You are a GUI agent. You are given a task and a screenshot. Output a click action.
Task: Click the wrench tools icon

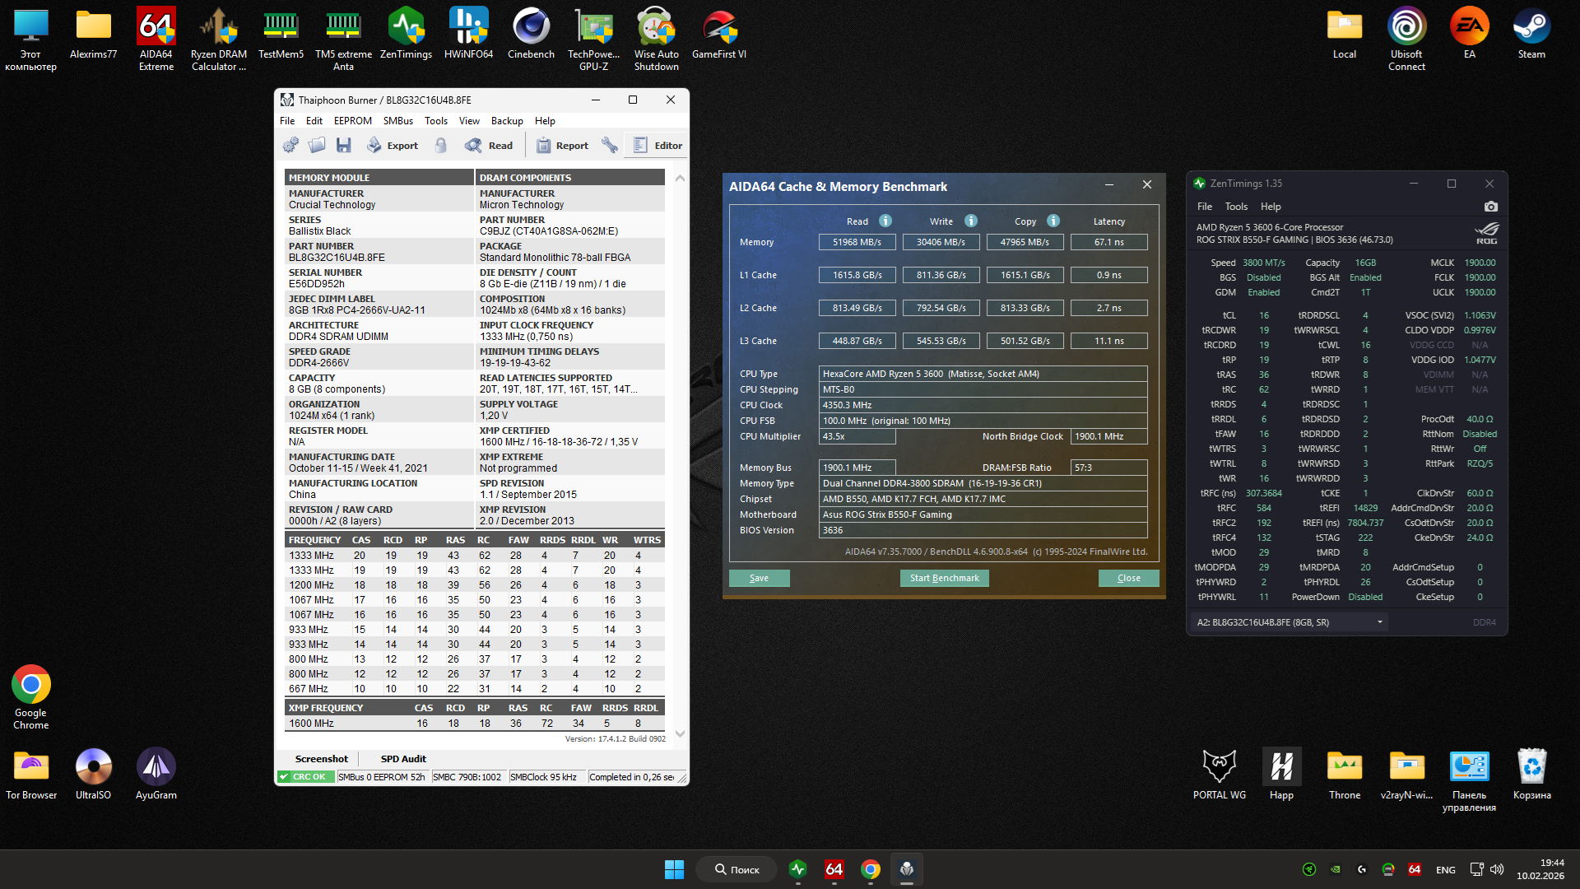(x=610, y=146)
